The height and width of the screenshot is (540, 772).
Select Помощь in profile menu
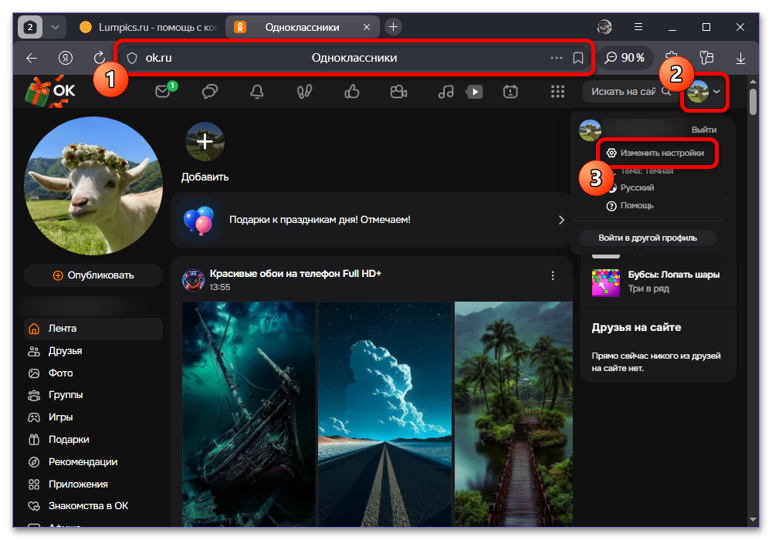pos(630,205)
